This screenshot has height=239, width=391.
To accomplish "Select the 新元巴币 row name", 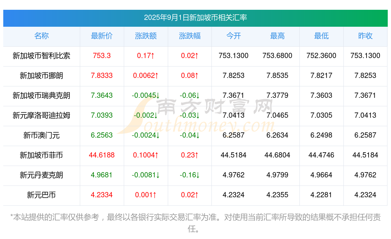I will [x=41, y=195].
